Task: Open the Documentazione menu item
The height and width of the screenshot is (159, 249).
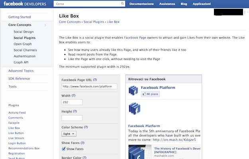Action: (x=141, y=4)
